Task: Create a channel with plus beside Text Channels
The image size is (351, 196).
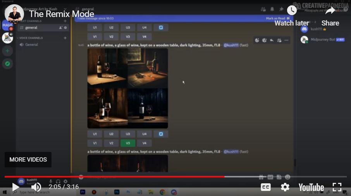Action: 65,21
